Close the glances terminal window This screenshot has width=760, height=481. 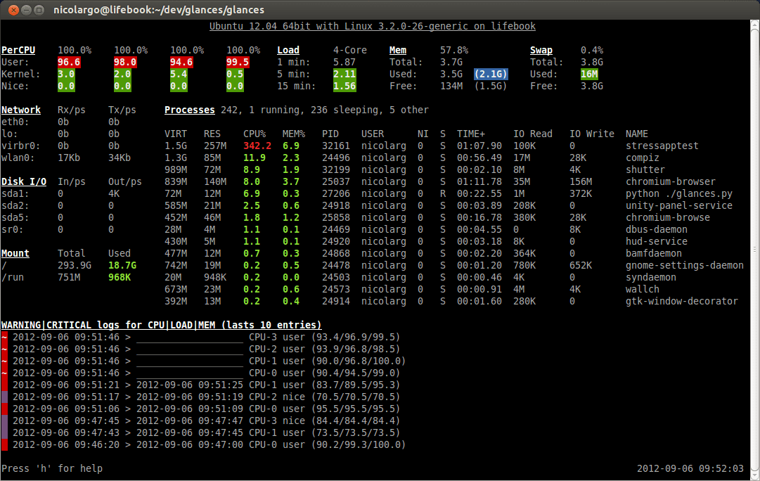click(x=9, y=9)
